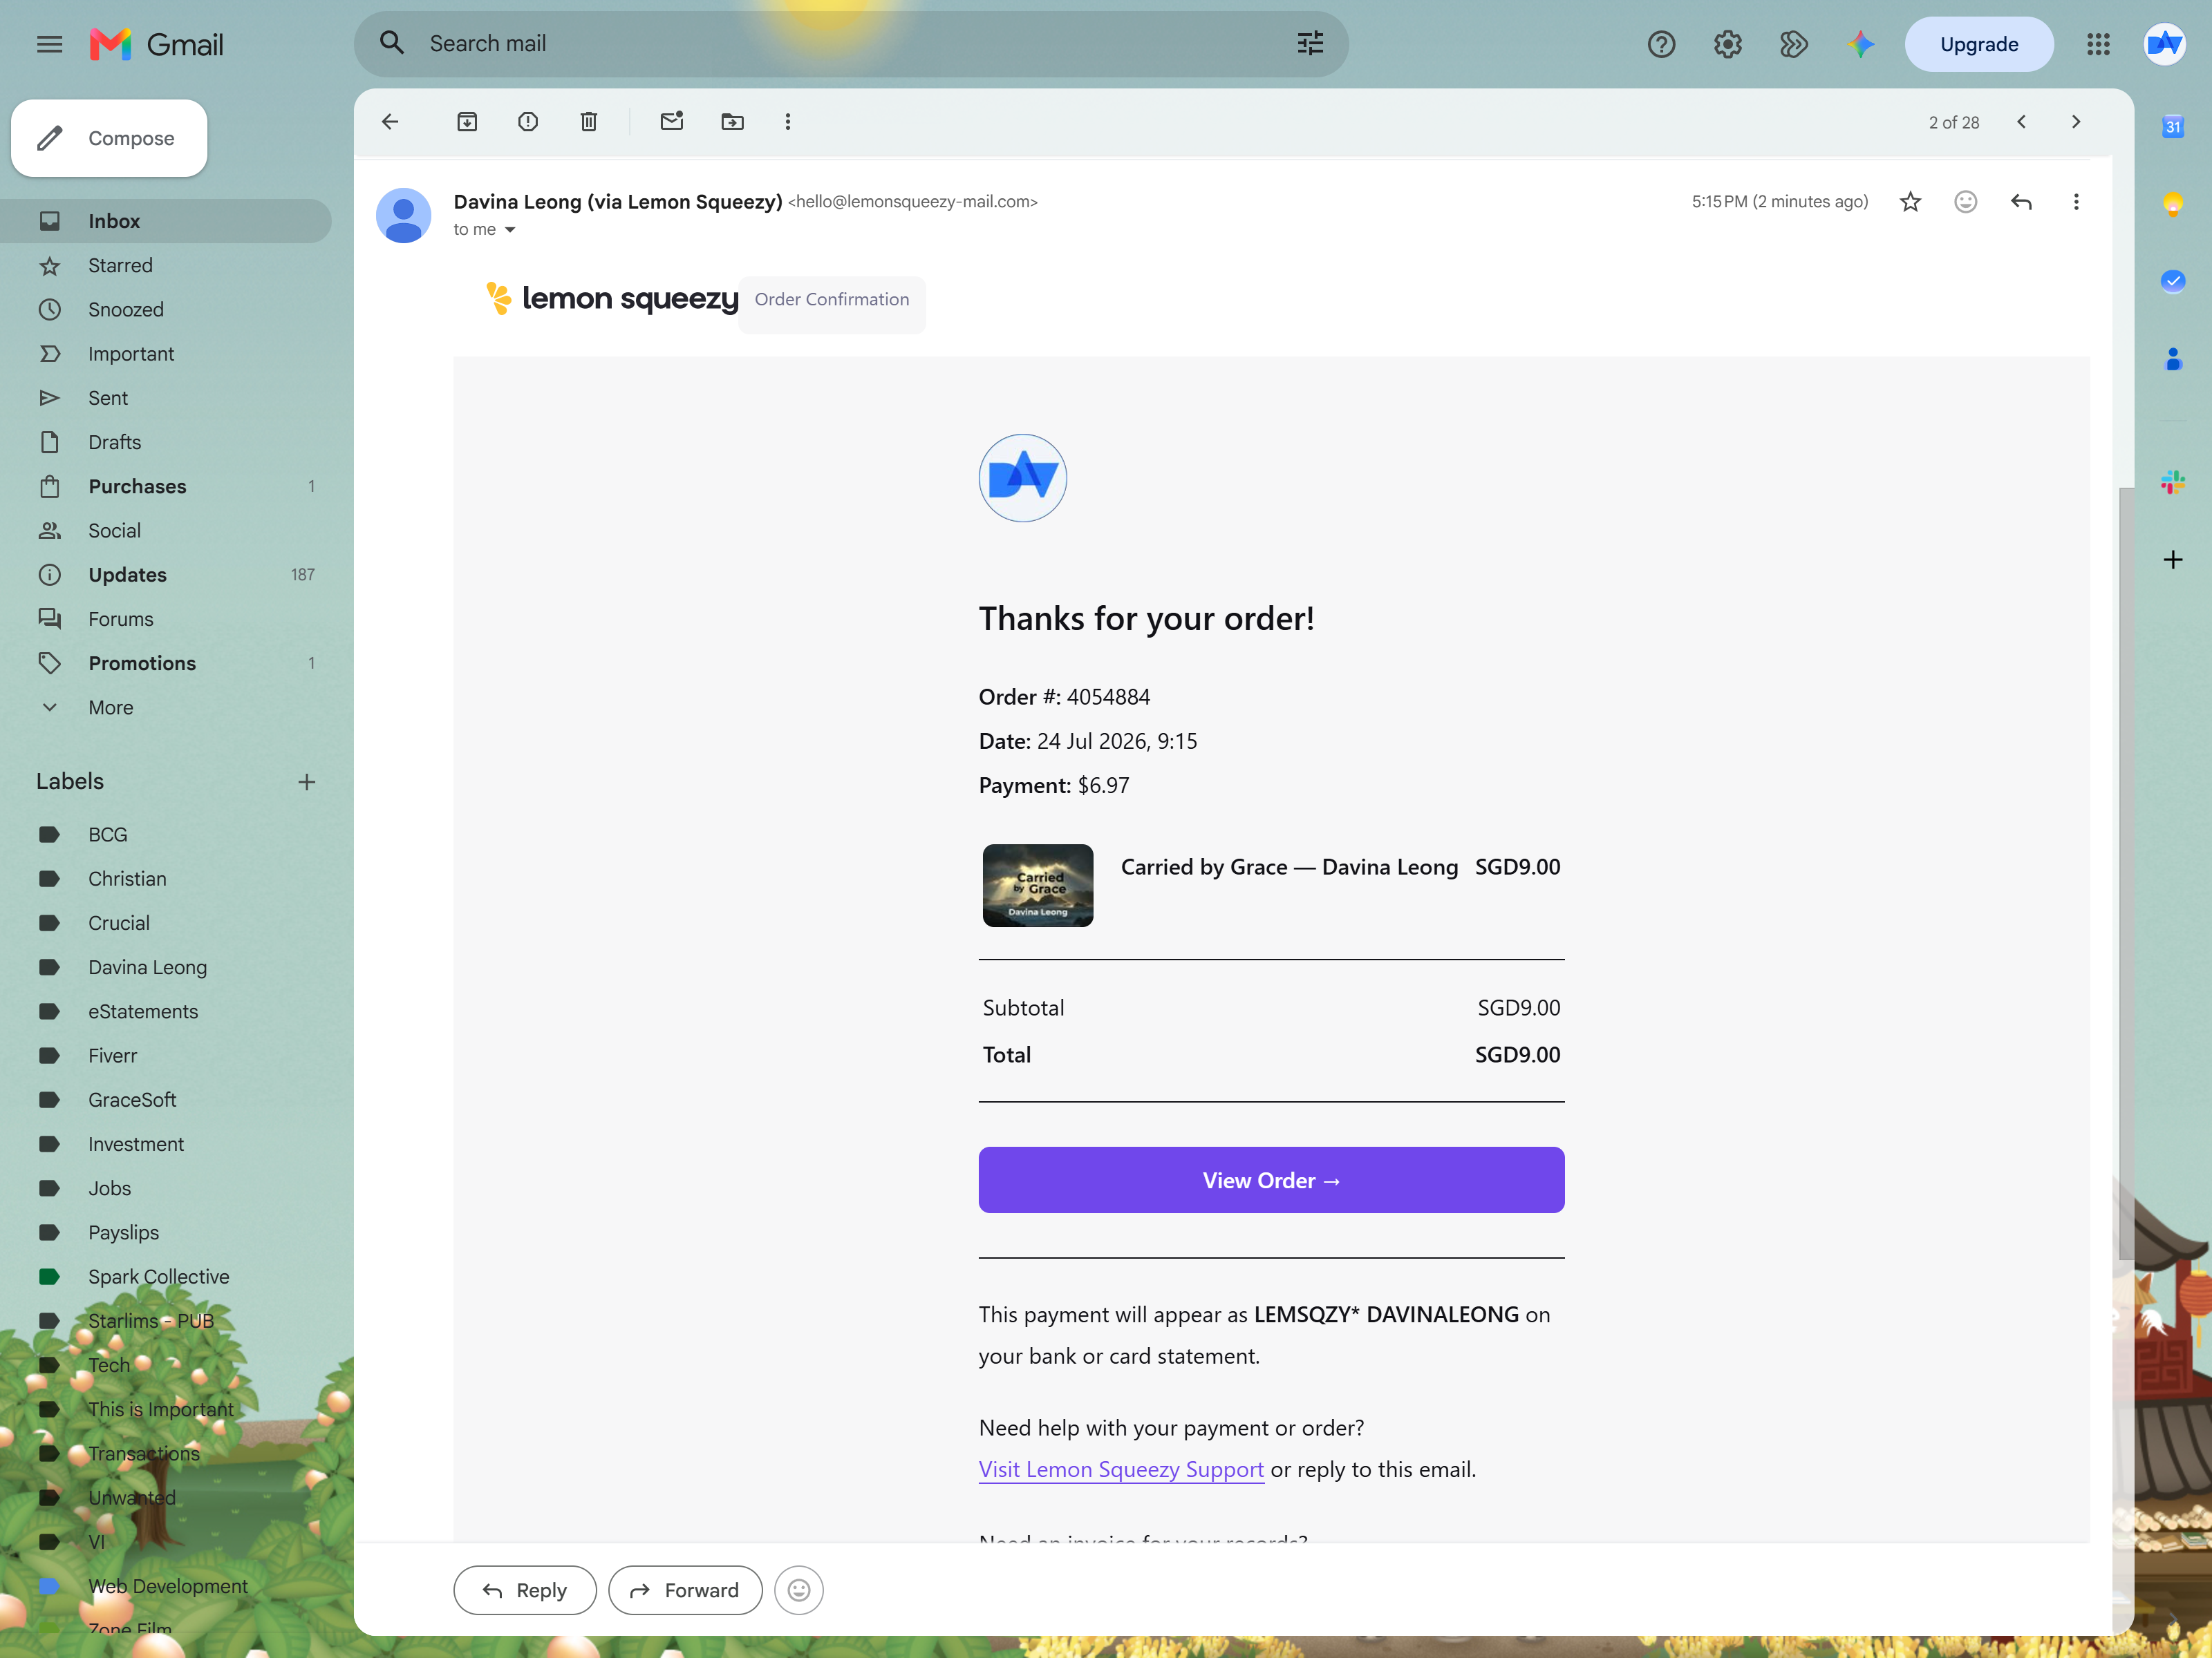This screenshot has height=1658, width=2212.
Task: Select the Social category
Action: coord(166,531)
